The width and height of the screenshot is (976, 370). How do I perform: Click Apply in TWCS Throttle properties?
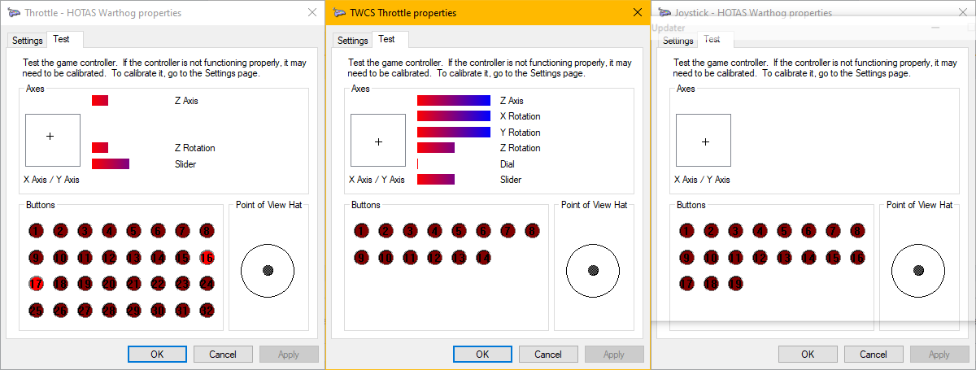pos(614,355)
